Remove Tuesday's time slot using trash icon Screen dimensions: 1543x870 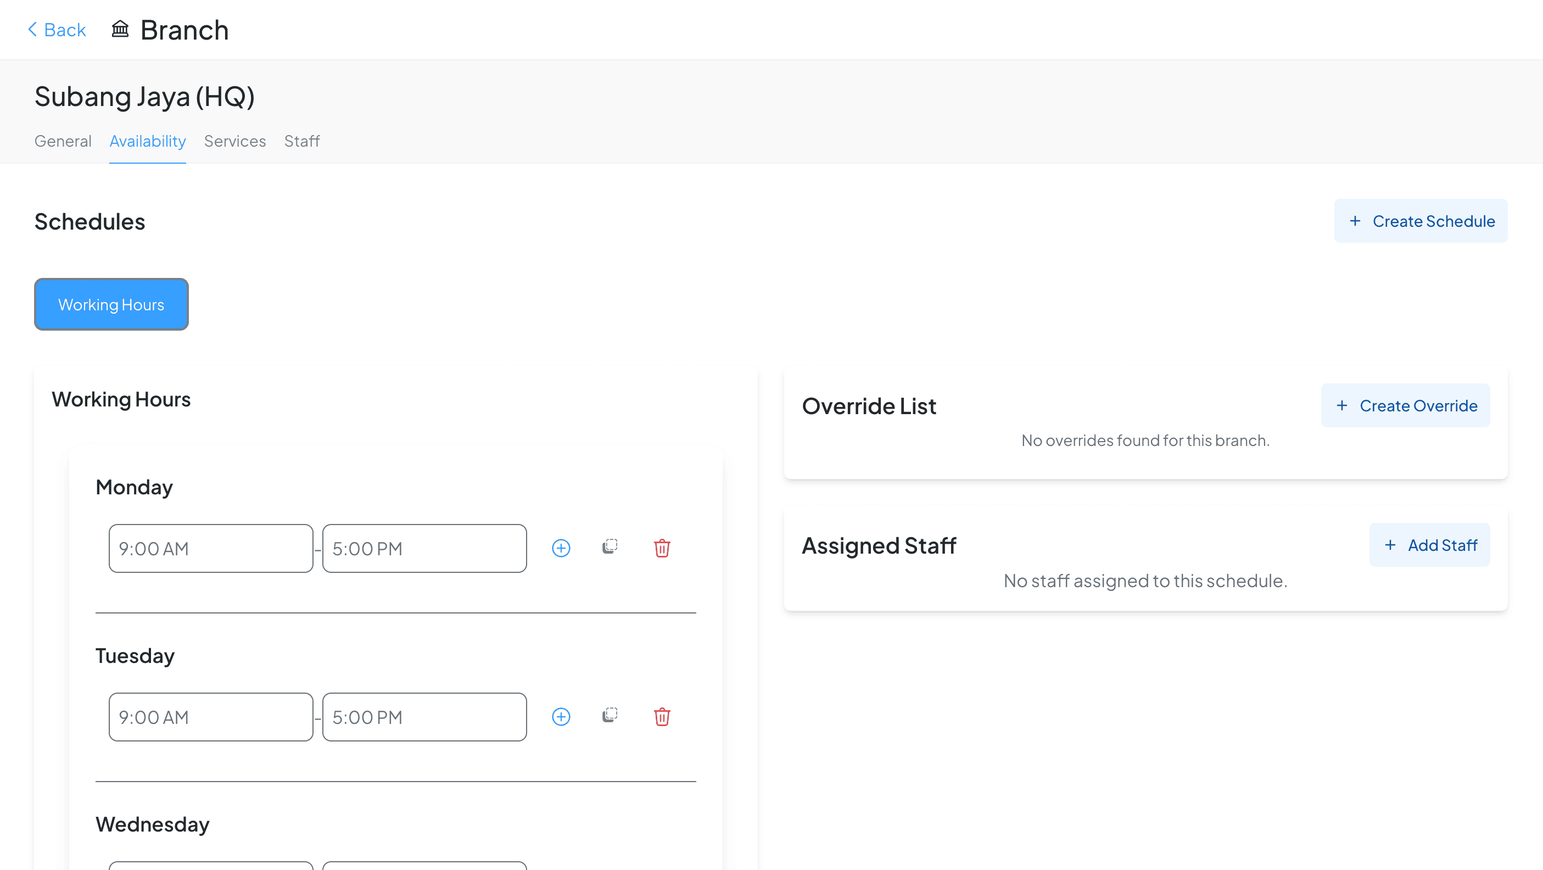click(x=662, y=717)
